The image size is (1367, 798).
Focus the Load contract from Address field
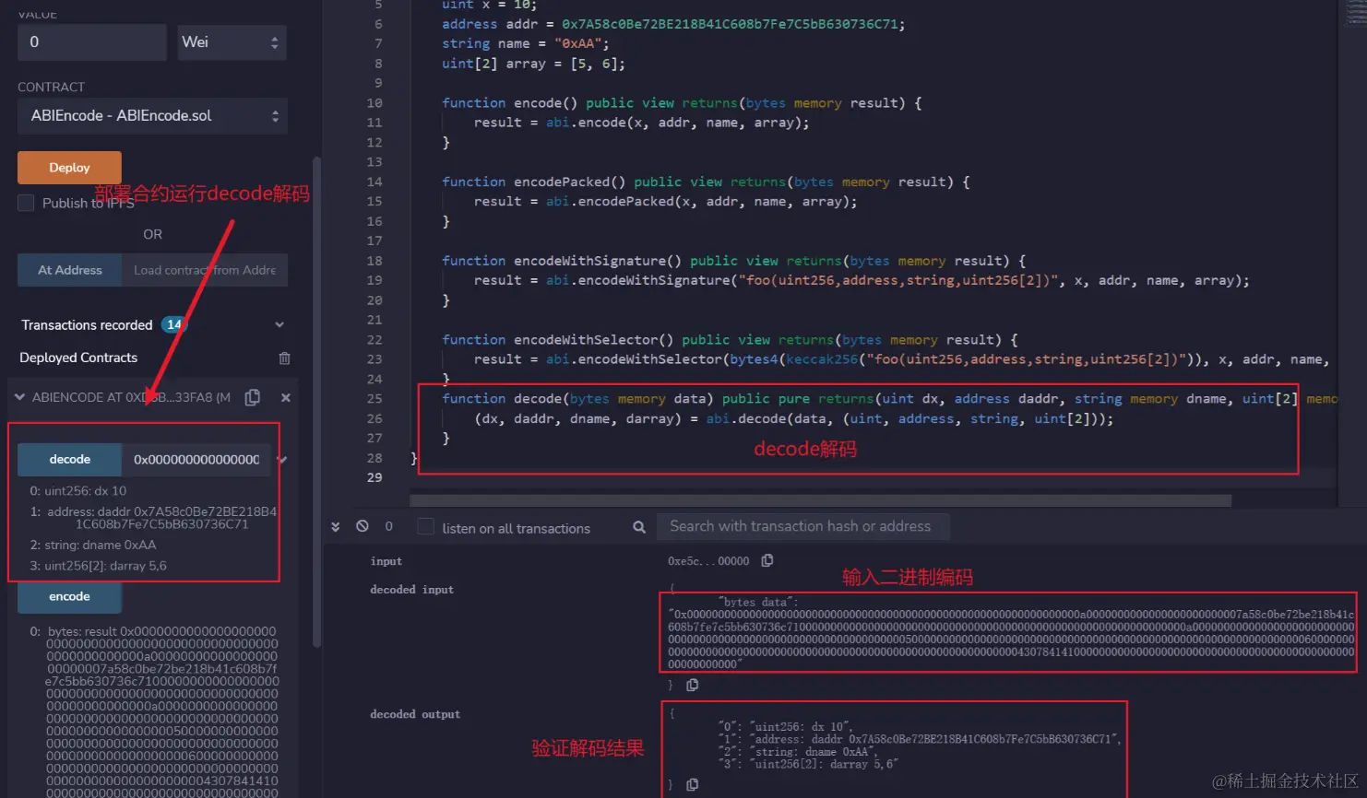coord(205,270)
